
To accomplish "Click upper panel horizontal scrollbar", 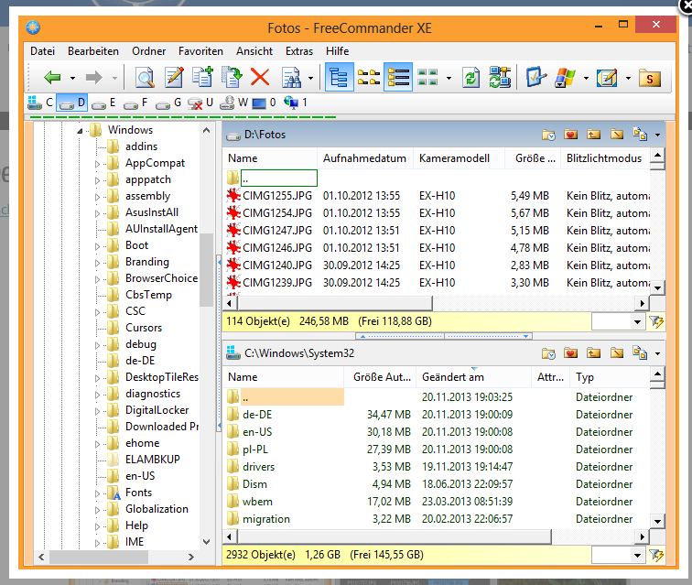I will pos(335,303).
